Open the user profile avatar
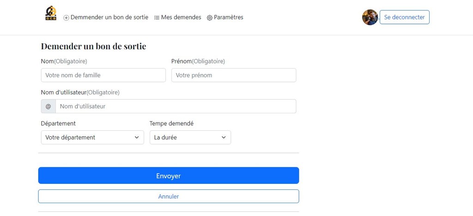This screenshot has width=473, height=216. pyautogui.click(x=370, y=17)
